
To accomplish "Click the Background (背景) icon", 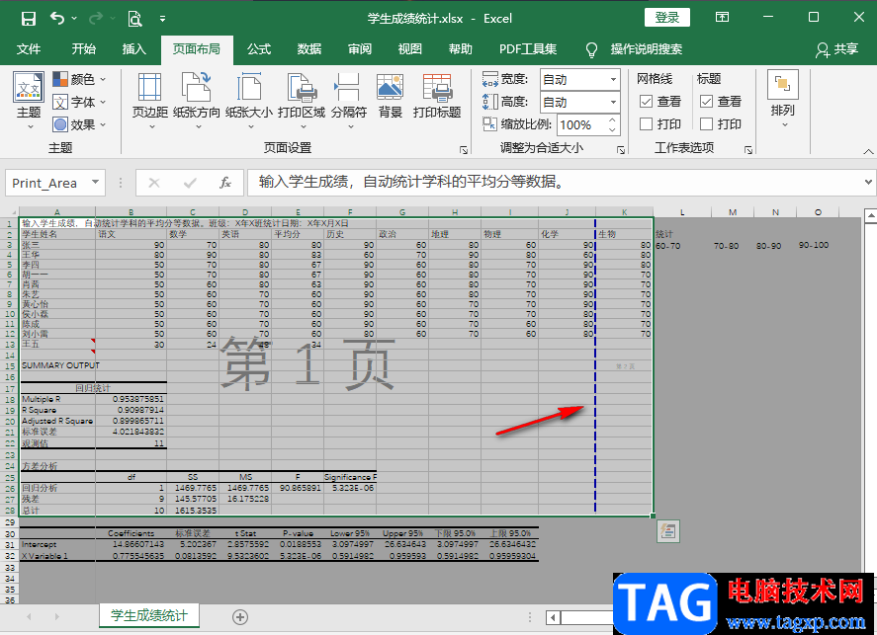I will (x=390, y=87).
